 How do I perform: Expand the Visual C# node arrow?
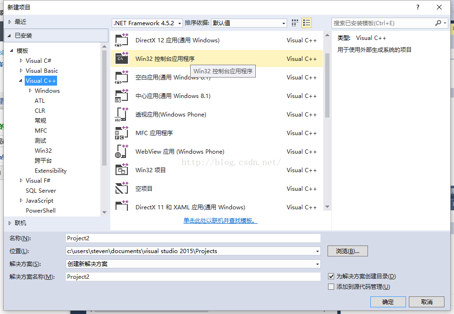[x=21, y=60]
